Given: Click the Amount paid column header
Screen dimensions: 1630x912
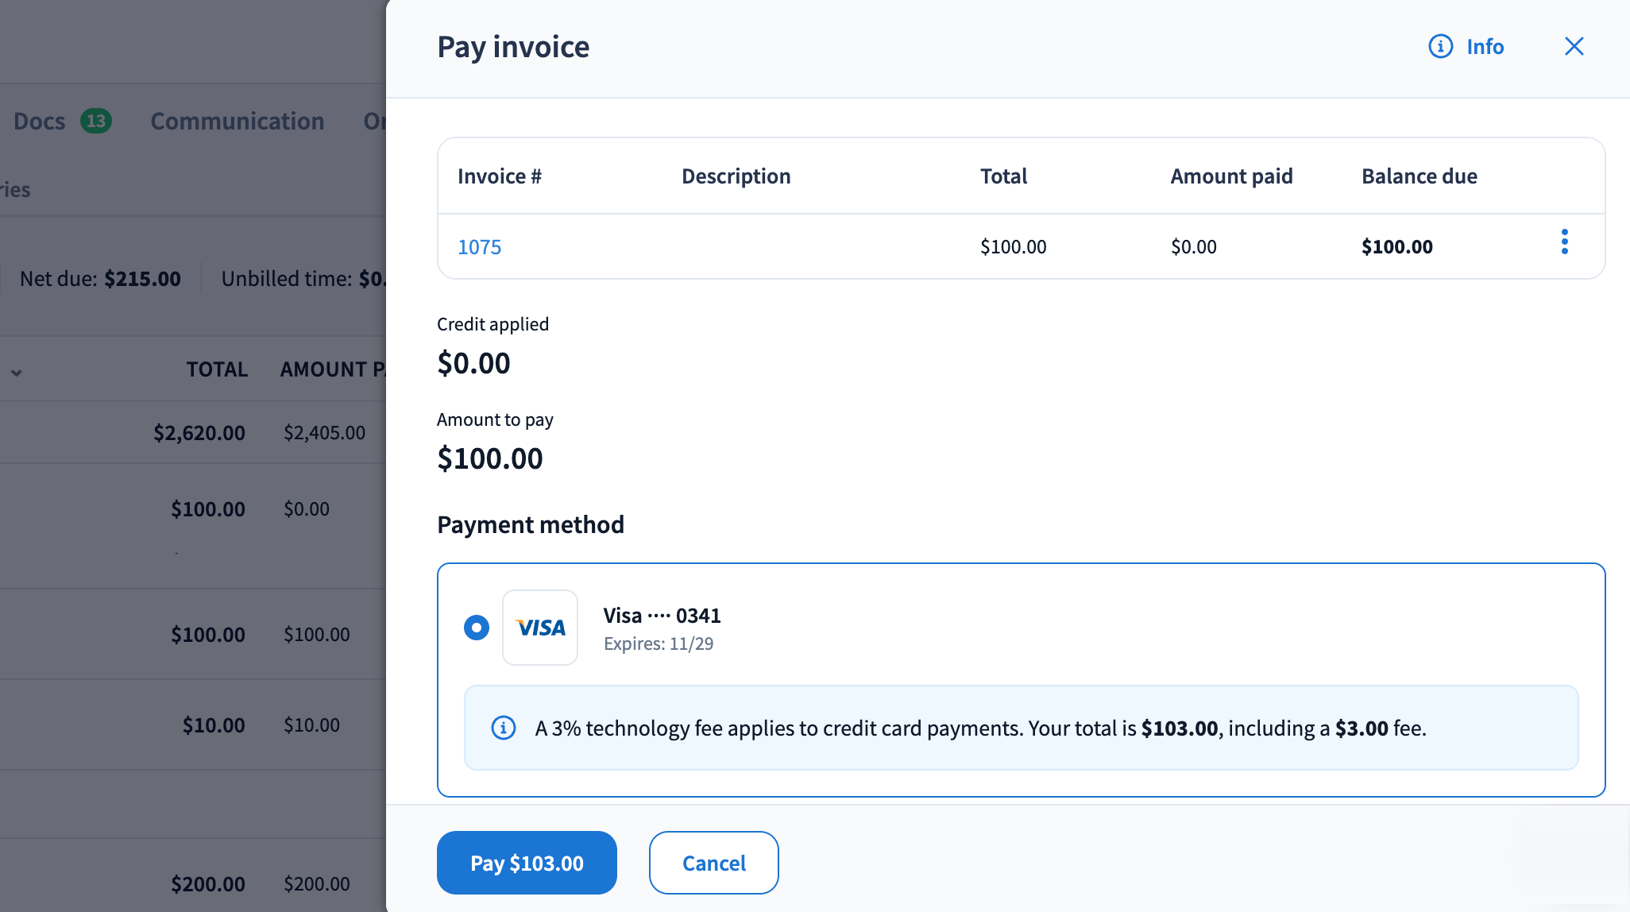Looking at the screenshot, I should pyautogui.click(x=1231, y=176).
